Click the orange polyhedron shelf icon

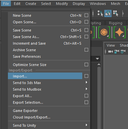point(104,32)
